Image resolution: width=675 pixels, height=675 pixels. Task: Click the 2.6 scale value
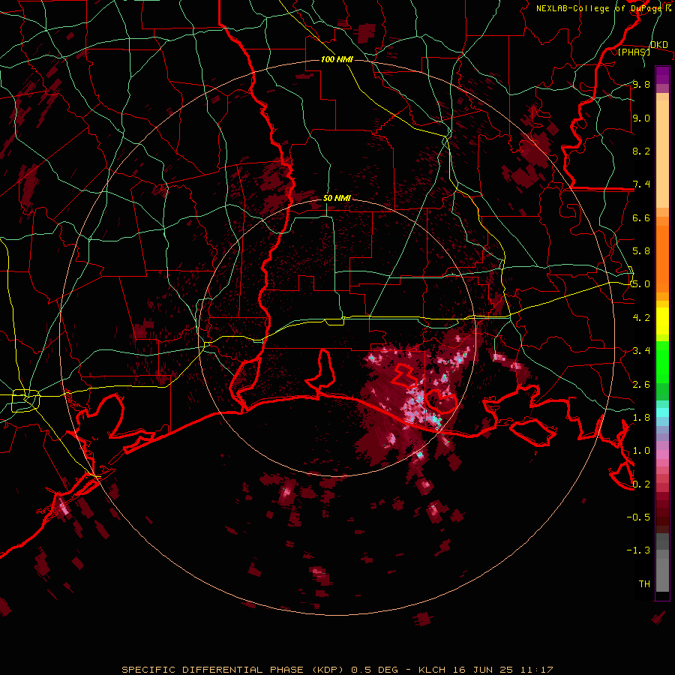pos(641,385)
